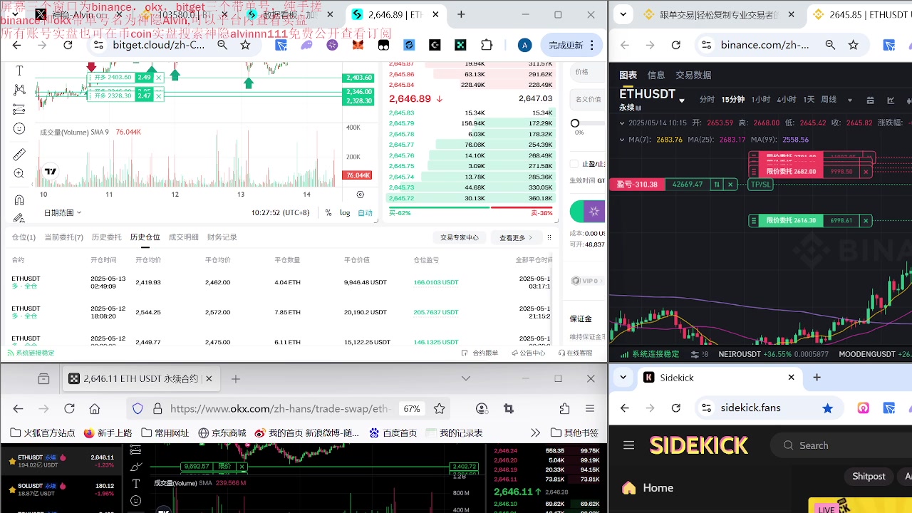Close the 开多 2328.30 order line
This screenshot has height=513, width=912.
coord(158,95)
